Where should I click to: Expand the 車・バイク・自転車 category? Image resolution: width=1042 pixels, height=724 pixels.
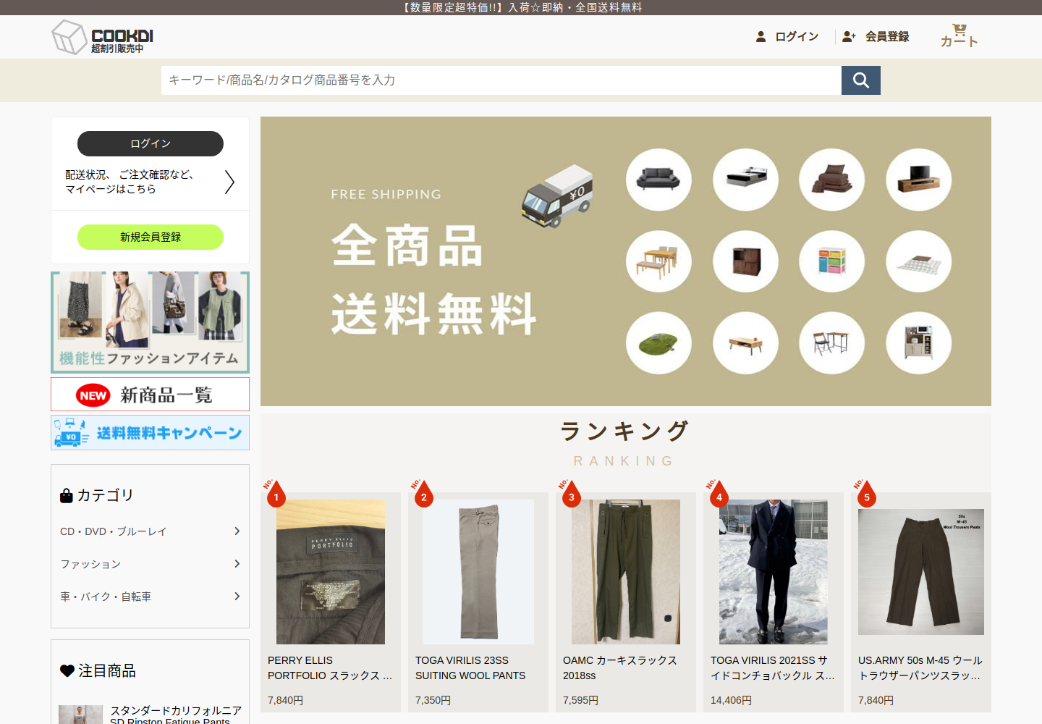151,597
